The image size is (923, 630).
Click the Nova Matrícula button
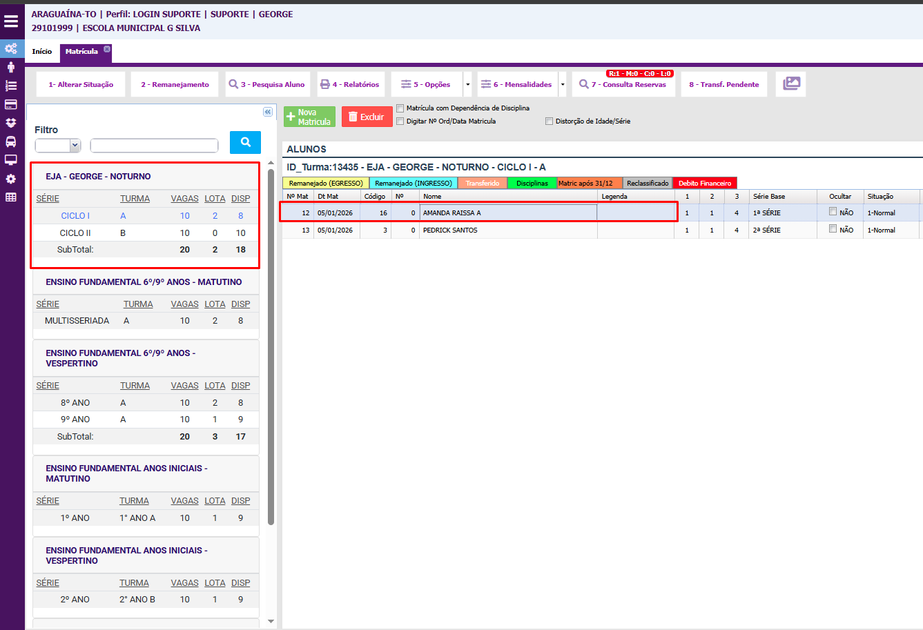(x=309, y=117)
